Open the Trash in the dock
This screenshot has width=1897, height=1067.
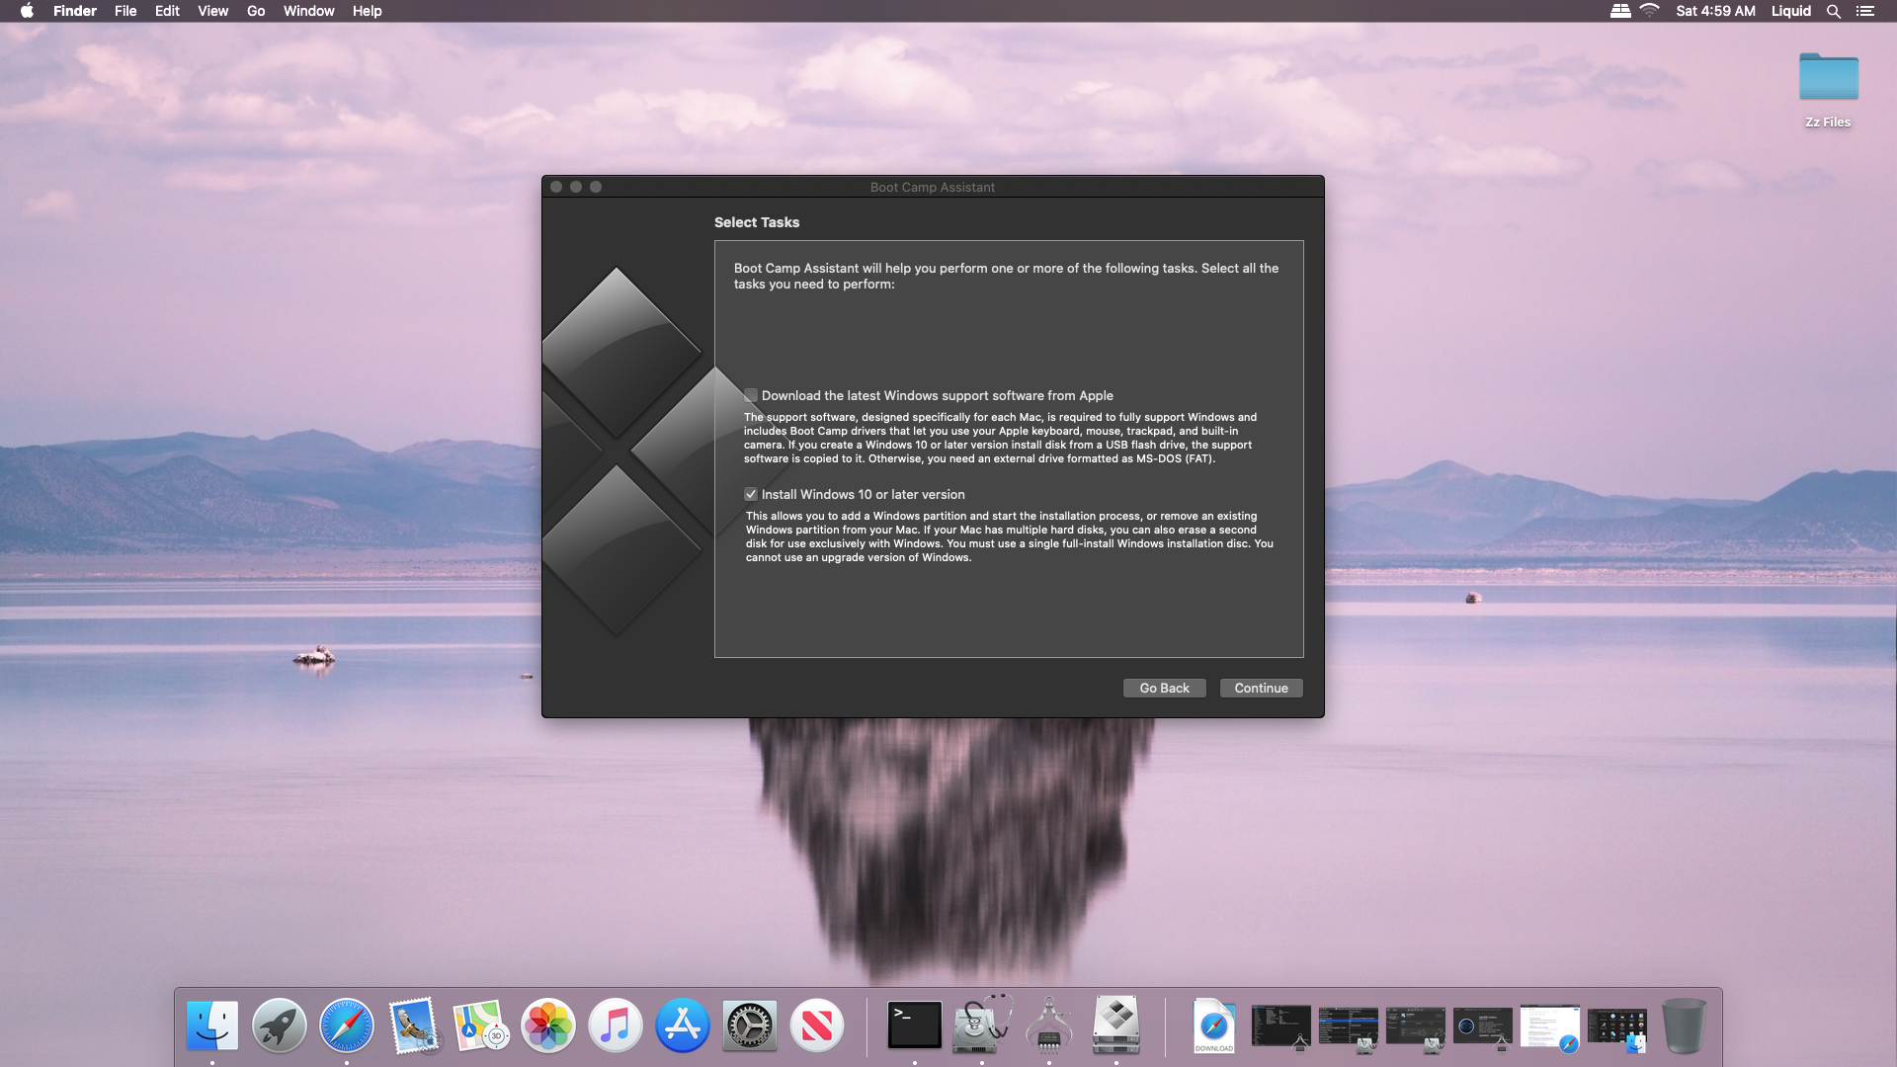click(1684, 1026)
